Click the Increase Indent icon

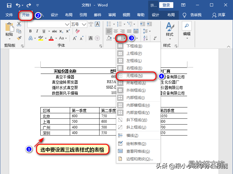(149, 24)
